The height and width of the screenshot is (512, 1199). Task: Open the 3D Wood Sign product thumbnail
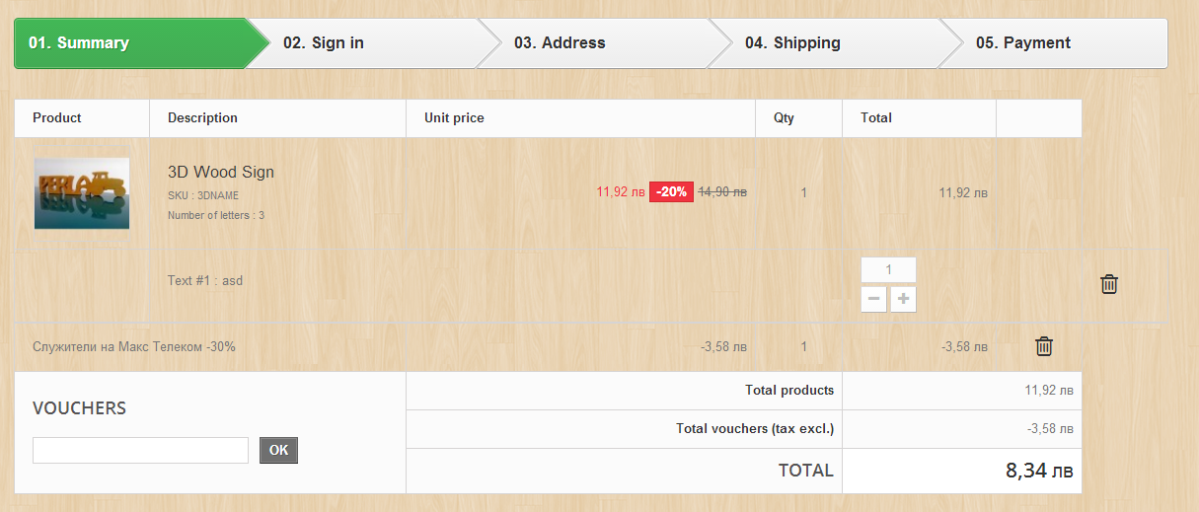point(82,193)
